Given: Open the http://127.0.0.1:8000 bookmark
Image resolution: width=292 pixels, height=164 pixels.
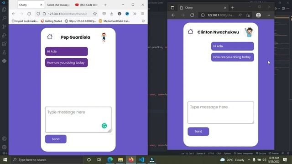Looking at the screenshot, I should pos(80,21).
